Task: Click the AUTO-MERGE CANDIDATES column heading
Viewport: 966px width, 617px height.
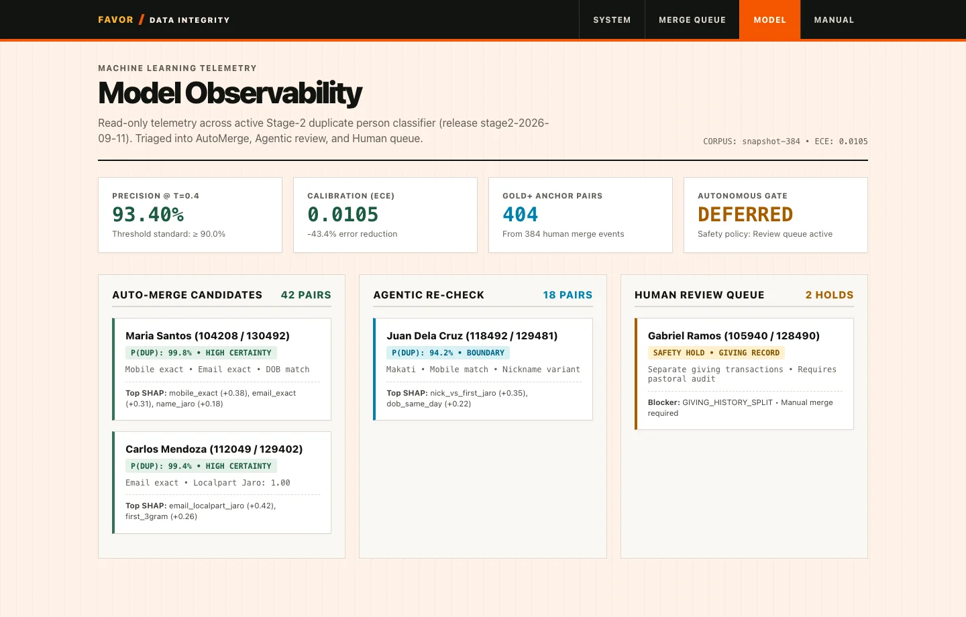Action: point(187,295)
